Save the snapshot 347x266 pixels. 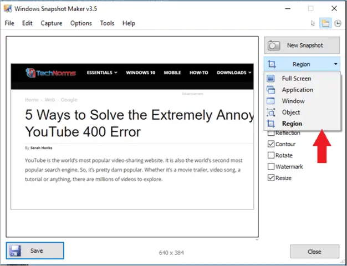35,250
